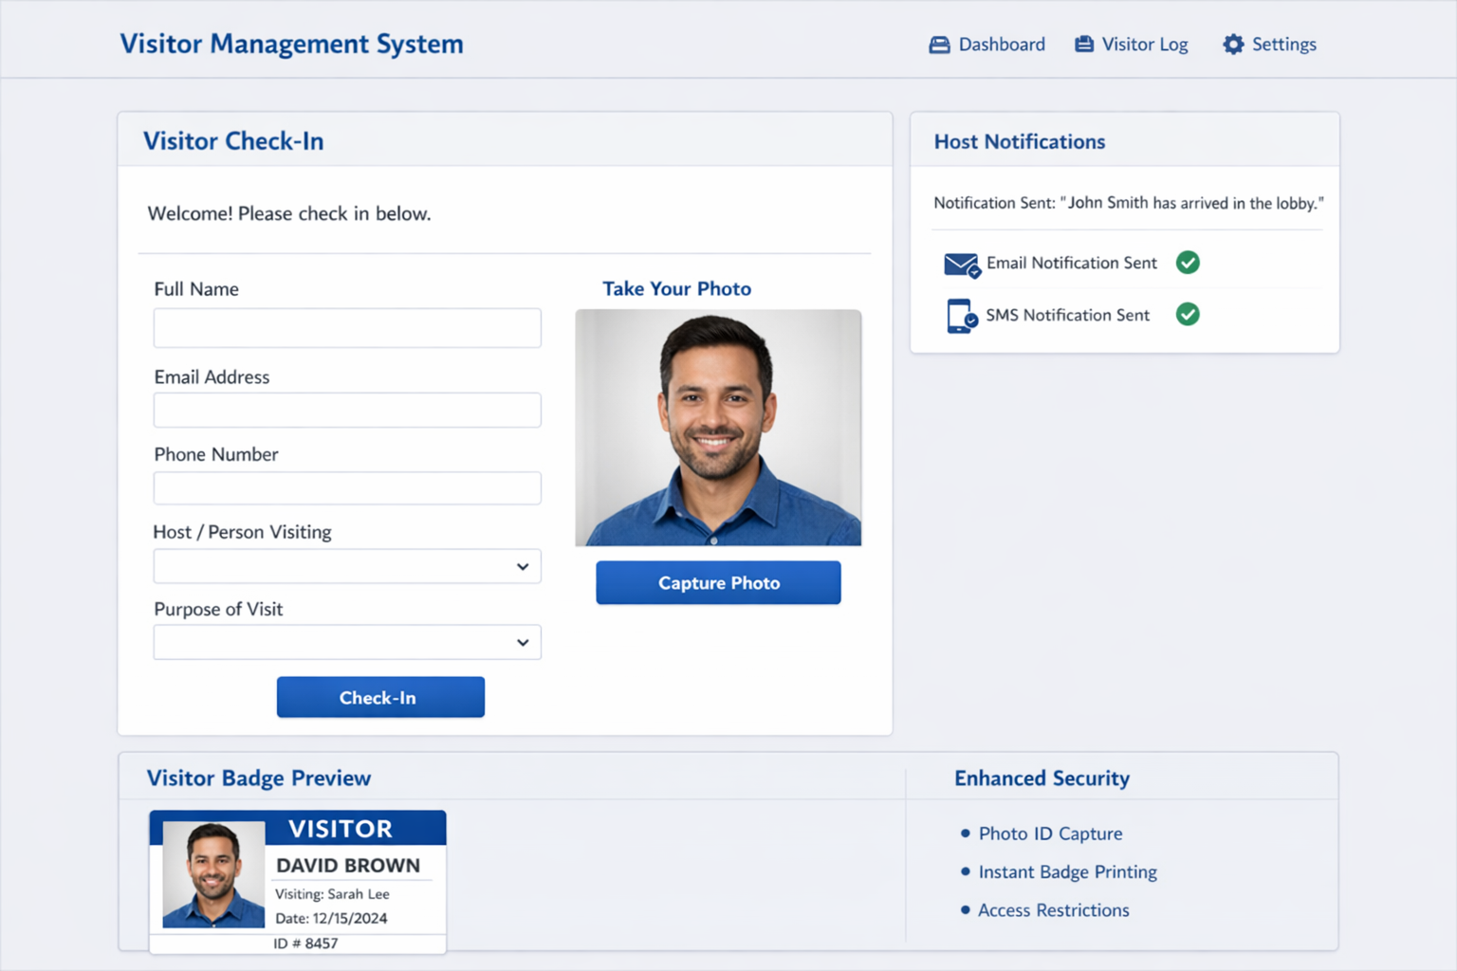Expand the Purpose of Visit dropdown
The width and height of the screenshot is (1457, 971).
(x=346, y=642)
